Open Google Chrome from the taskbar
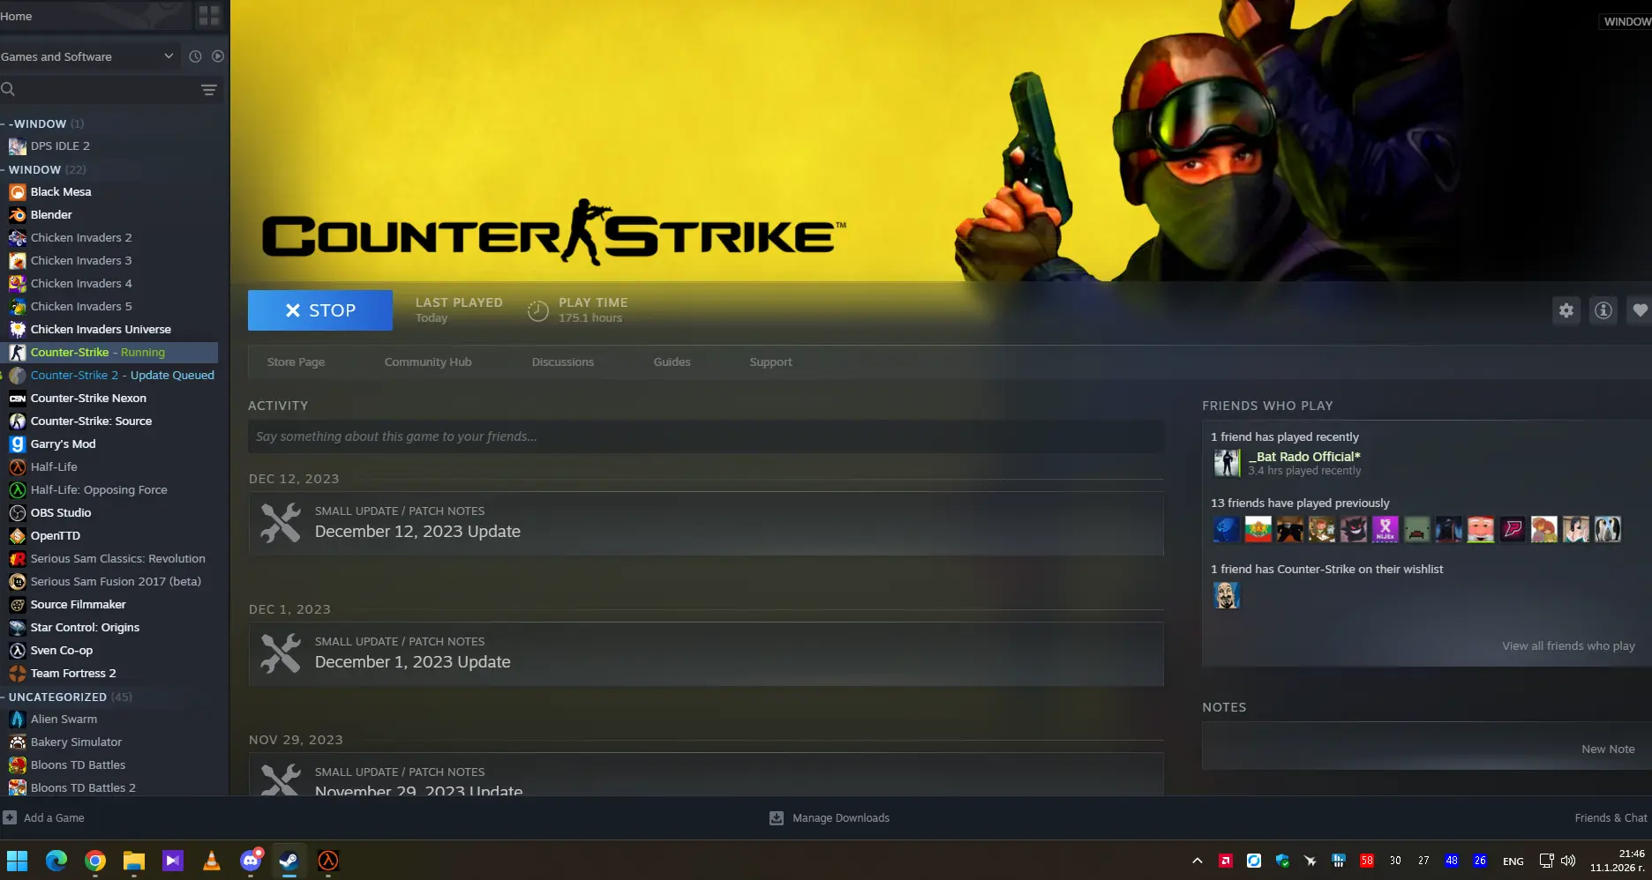This screenshot has height=880, width=1652. (x=95, y=861)
